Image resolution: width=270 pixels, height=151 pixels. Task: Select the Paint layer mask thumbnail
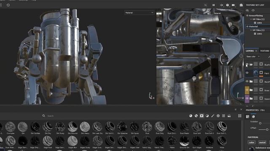[x=261, y=73]
